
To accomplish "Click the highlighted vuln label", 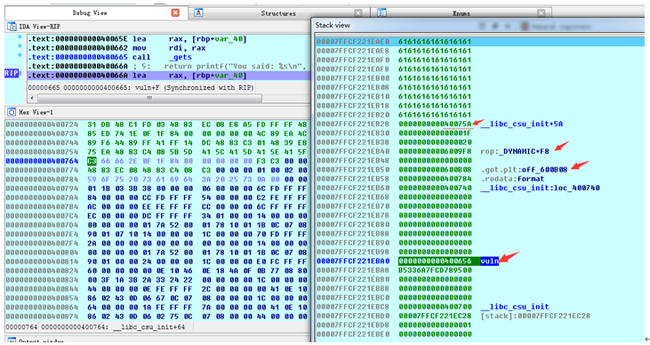I will coord(489,261).
